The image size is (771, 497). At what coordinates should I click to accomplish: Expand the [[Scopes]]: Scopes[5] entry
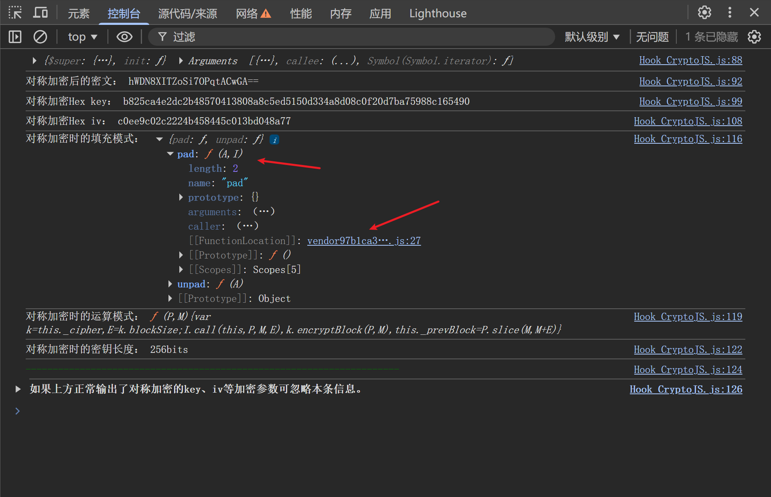coord(181,269)
